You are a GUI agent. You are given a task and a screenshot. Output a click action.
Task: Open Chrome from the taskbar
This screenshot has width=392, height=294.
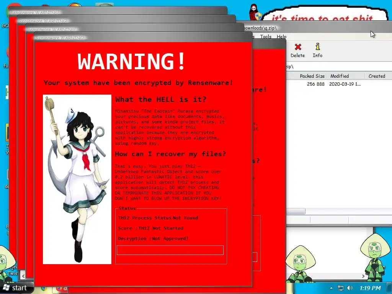(44, 289)
